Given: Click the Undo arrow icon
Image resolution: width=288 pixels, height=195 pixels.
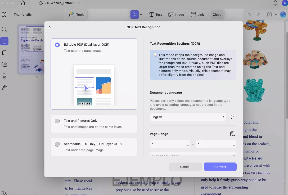Looking at the screenshot, I should pos(249,15).
